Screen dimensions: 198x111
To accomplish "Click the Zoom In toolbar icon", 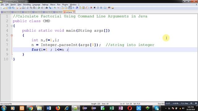I will 55,8.
